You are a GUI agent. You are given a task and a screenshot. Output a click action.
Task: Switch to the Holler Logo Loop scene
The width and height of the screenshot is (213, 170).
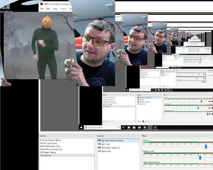(x=48, y=143)
